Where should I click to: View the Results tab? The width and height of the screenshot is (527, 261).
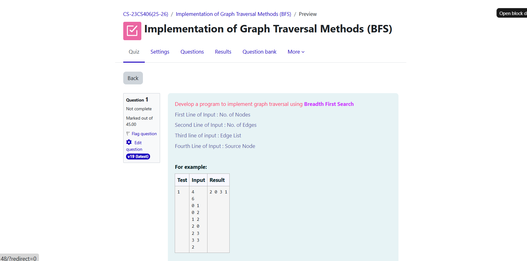click(223, 52)
